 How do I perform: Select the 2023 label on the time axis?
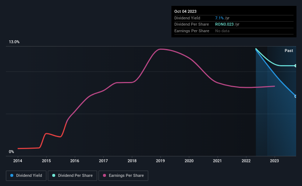point(274,161)
